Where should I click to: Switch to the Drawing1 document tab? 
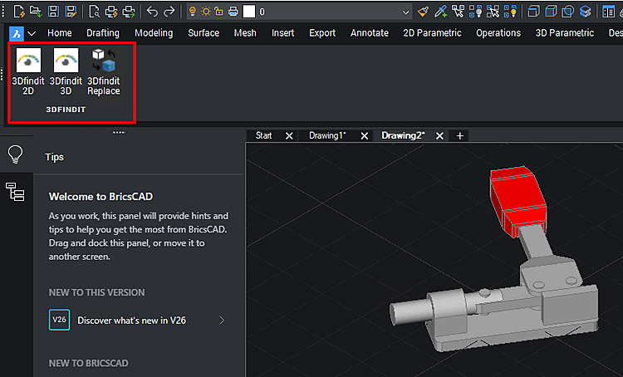coord(327,135)
